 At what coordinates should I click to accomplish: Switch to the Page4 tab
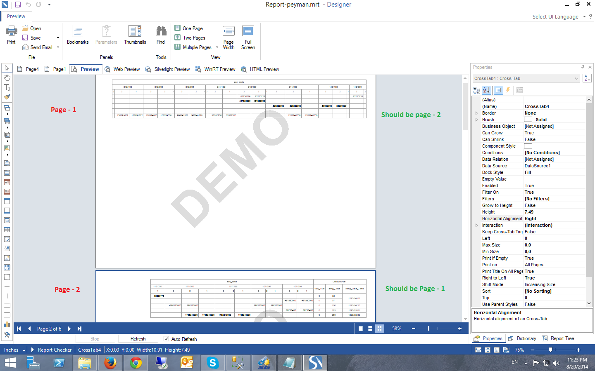tap(28, 69)
